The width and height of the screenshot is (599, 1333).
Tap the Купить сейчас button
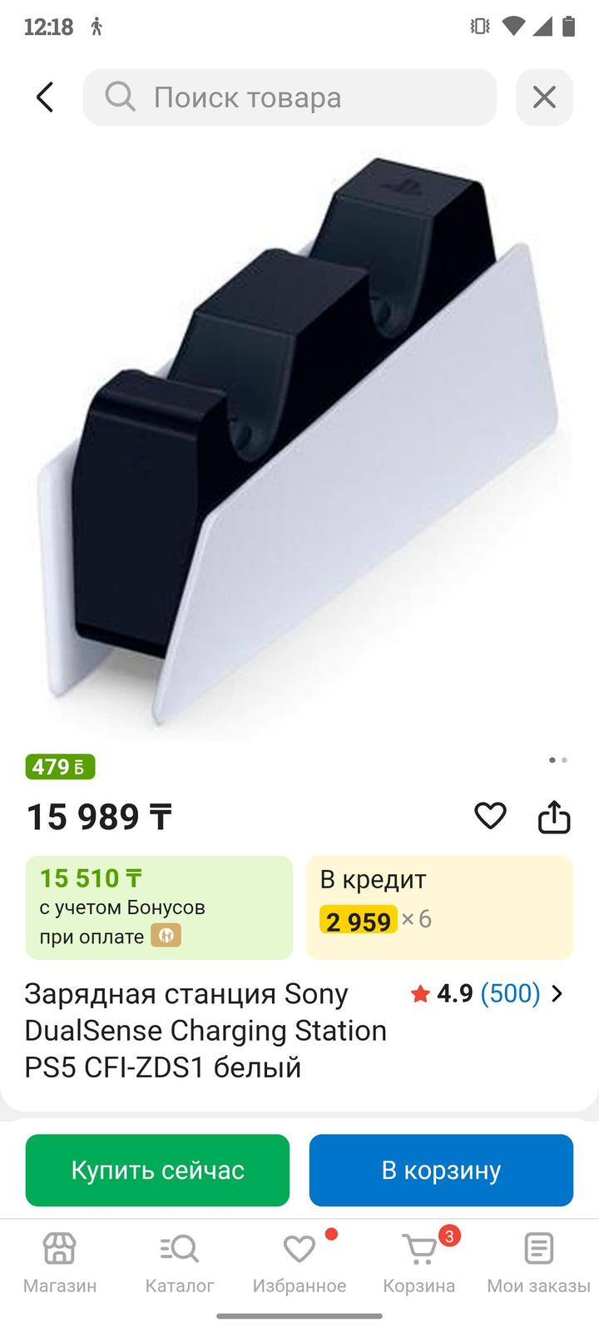(x=157, y=1170)
